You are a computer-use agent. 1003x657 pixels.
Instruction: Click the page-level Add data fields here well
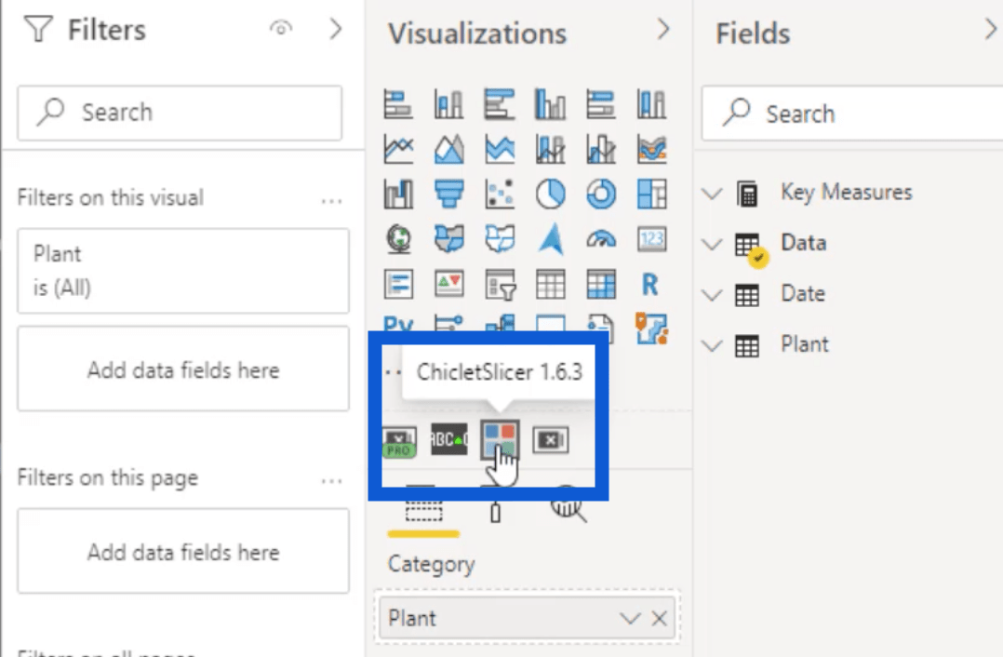(183, 551)
